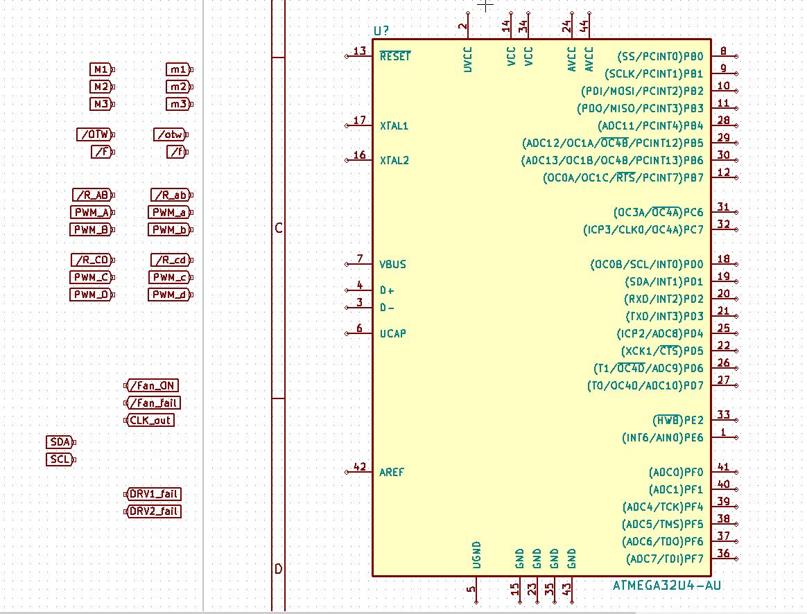Click the RESET pin 13

point(358,56)
